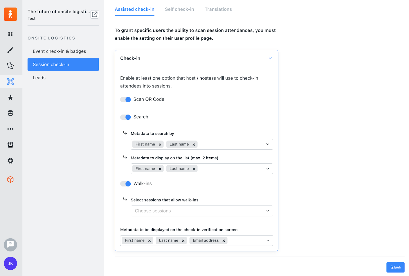Open the settings gear icon

coord(10,161)
